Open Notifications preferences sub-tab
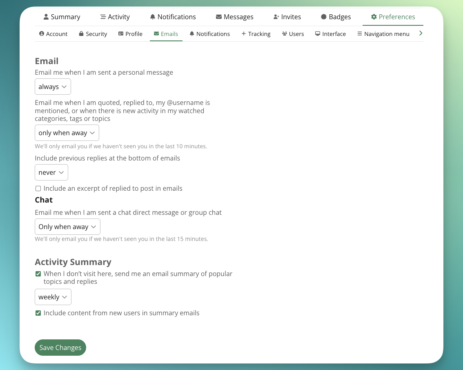 pyautogui.click(x=209, y=33)
